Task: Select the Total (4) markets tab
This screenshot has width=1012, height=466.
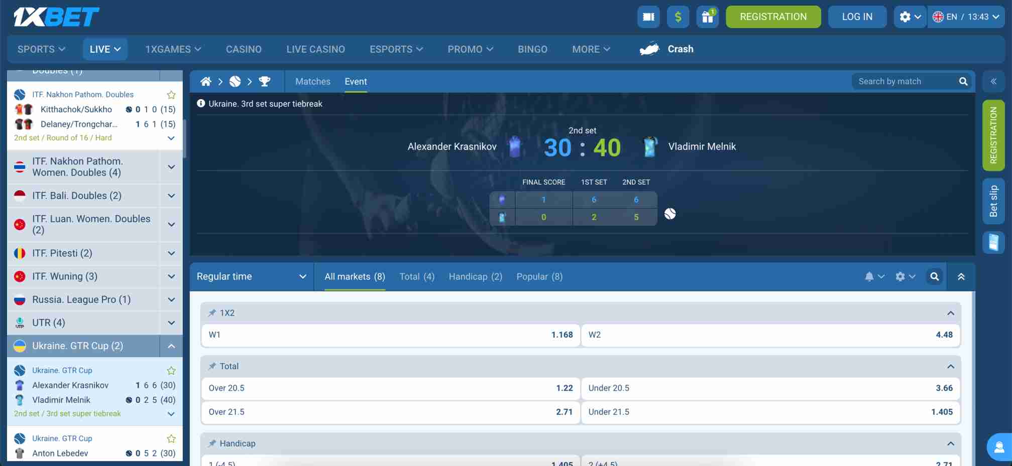Action: coord(417,276)
